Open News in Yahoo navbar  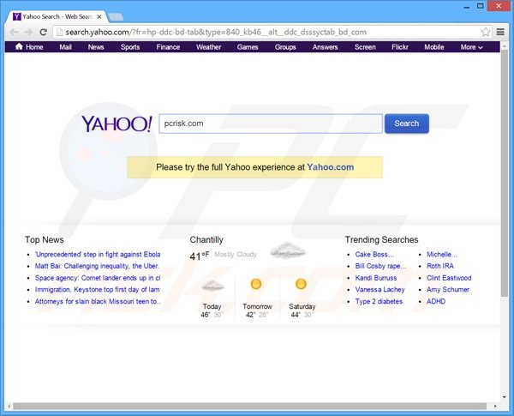(96, 47)
